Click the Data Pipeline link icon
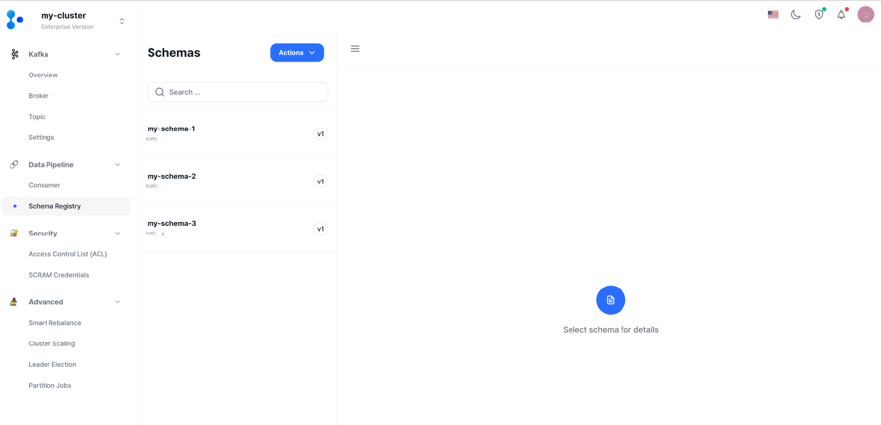This screenshot has height=425, width=881. (14, 165)
